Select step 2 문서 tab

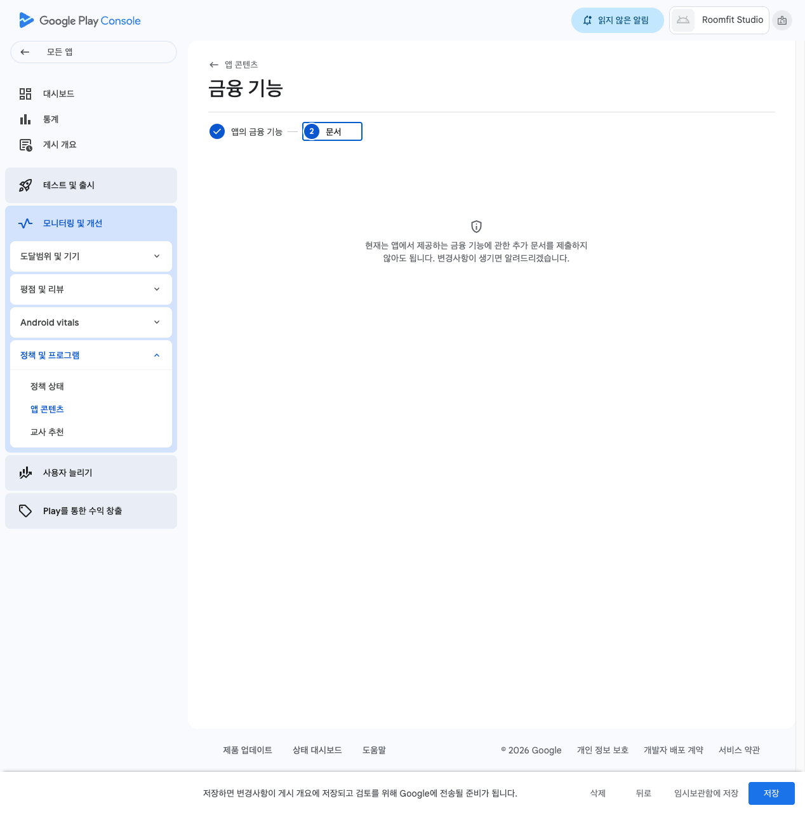pos(332,131)
